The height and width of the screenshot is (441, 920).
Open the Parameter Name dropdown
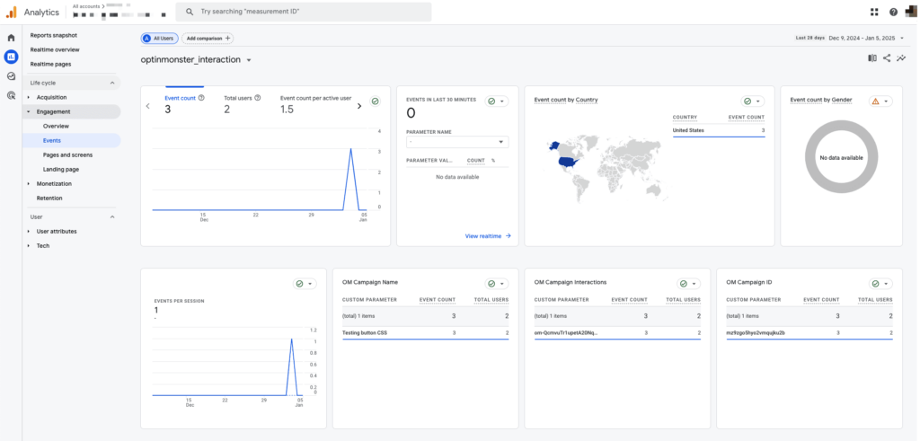[457, 142]
